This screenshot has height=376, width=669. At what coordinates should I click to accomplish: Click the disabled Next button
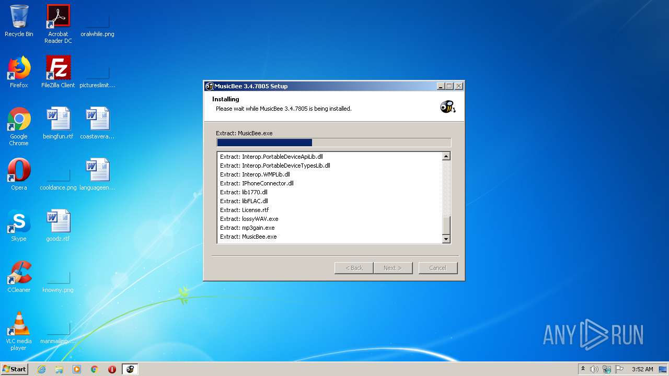click(393, 268)
